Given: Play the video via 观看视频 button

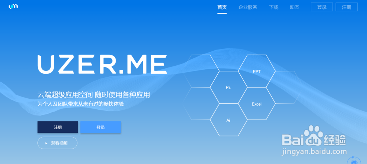Looking at the screenshot, I should coord(57,143).
